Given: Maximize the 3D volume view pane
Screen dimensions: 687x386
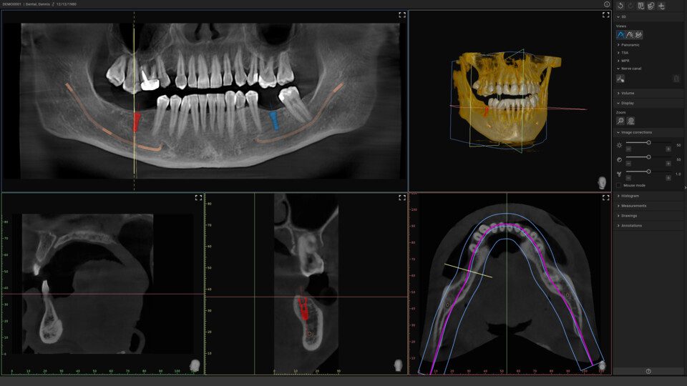Looking at the screenshot, I should [606, 15].
